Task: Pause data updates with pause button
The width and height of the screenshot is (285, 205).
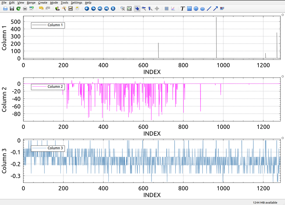Action: point(113,9)
